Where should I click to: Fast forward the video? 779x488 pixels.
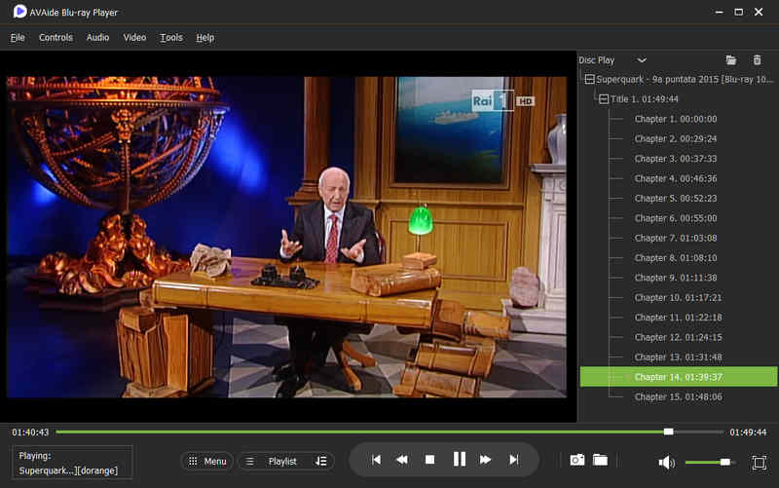click(485, 460)
